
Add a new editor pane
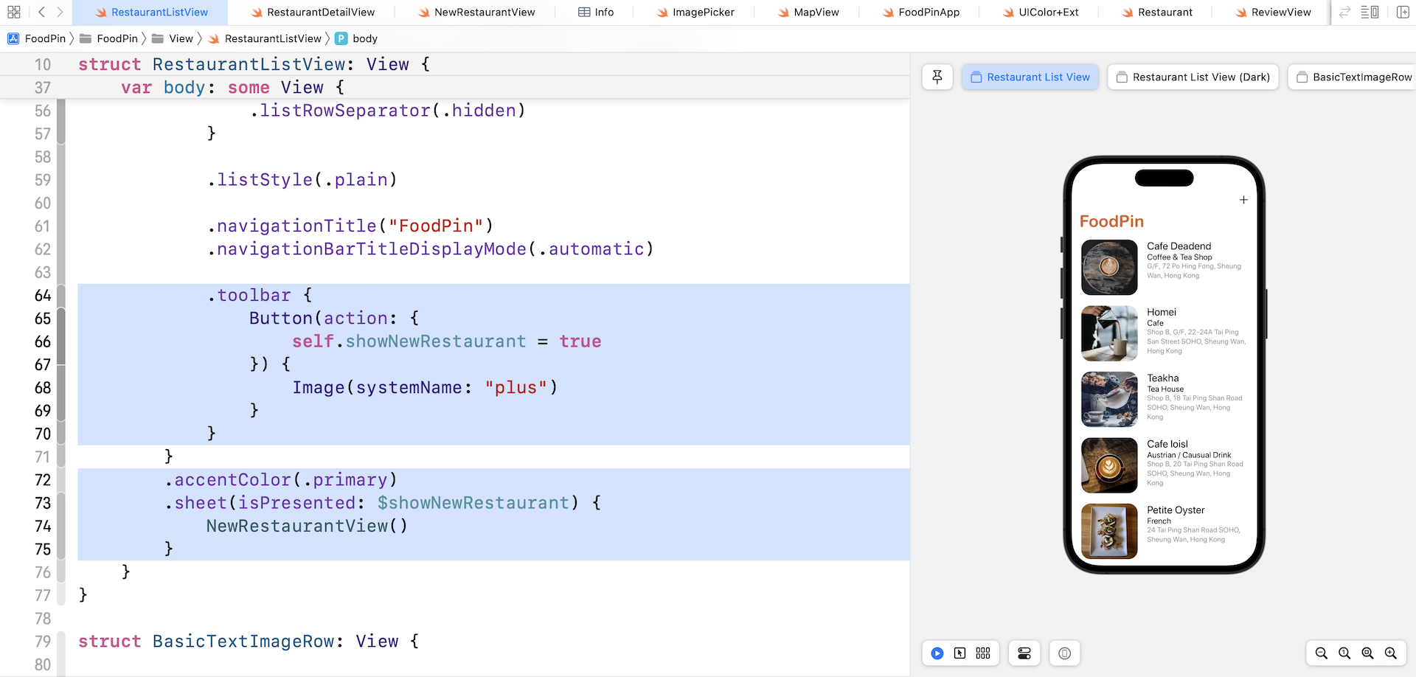[x=1403, y=12]
